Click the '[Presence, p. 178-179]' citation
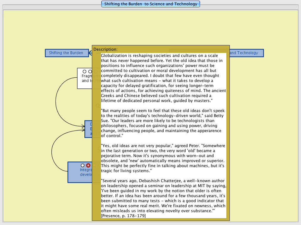Viewport: 301px width, 225px height. point(124,216)
